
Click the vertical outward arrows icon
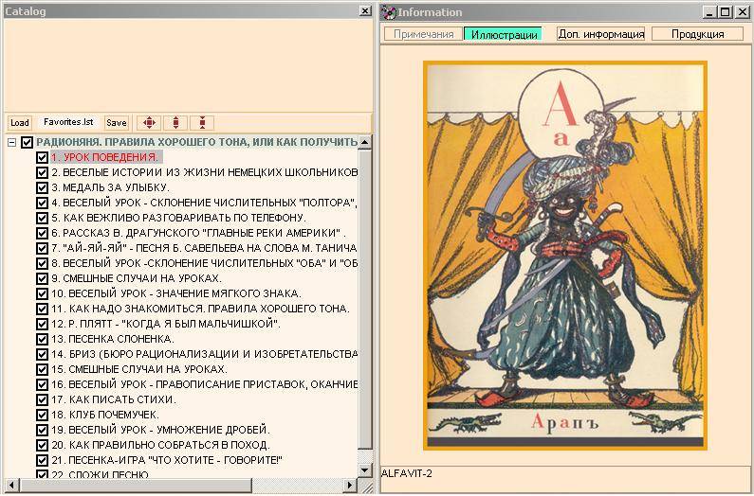click(175, 123)
